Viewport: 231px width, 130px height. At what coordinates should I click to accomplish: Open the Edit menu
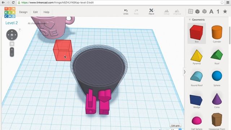pos(35,12)
